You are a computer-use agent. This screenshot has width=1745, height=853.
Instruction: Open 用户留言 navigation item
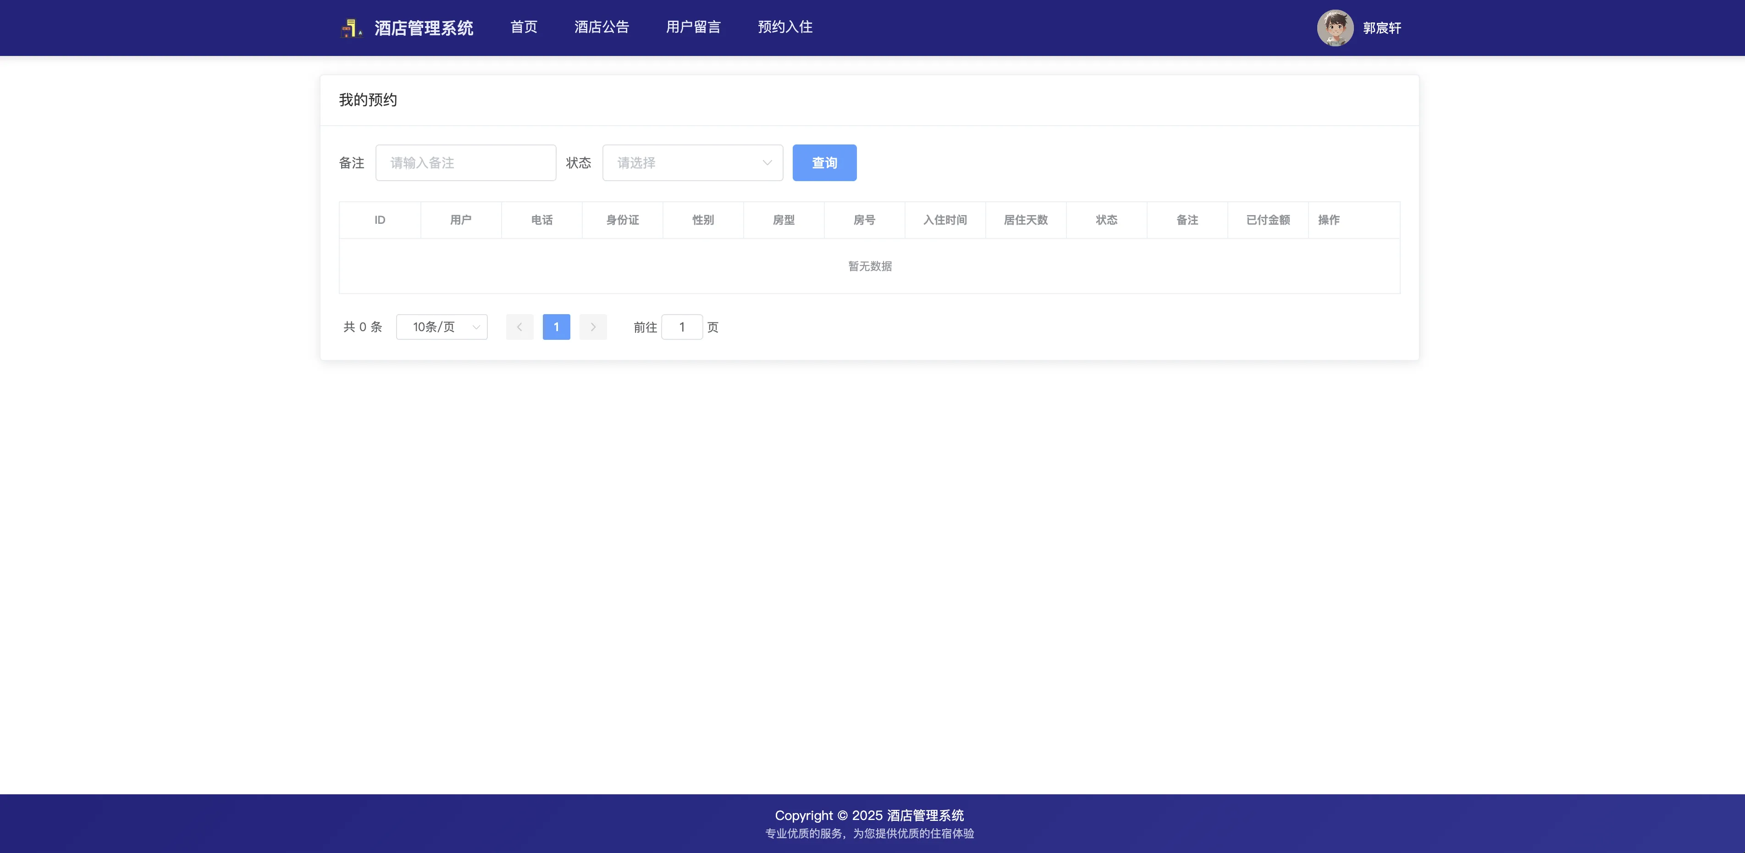click(x=693, y=27)
